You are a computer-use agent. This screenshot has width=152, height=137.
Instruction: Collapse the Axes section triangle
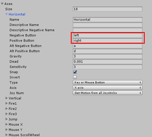[2, 4]
